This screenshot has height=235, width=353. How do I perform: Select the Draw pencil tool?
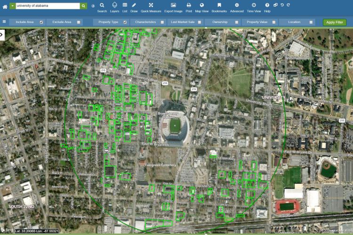point(134,8)
